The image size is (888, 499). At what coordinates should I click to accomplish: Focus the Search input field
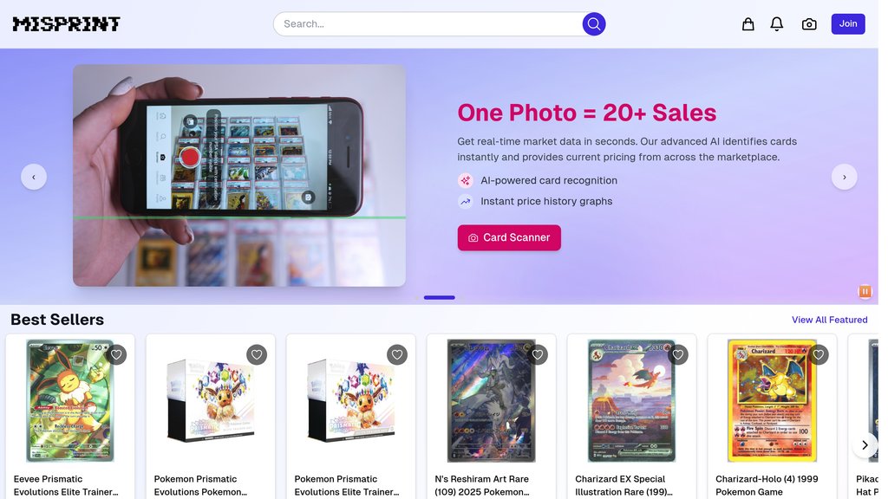[x=428, y=23]
